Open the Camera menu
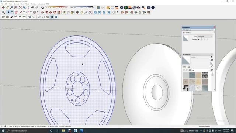This screenshot has width=236, height=133. pos(16,4)
